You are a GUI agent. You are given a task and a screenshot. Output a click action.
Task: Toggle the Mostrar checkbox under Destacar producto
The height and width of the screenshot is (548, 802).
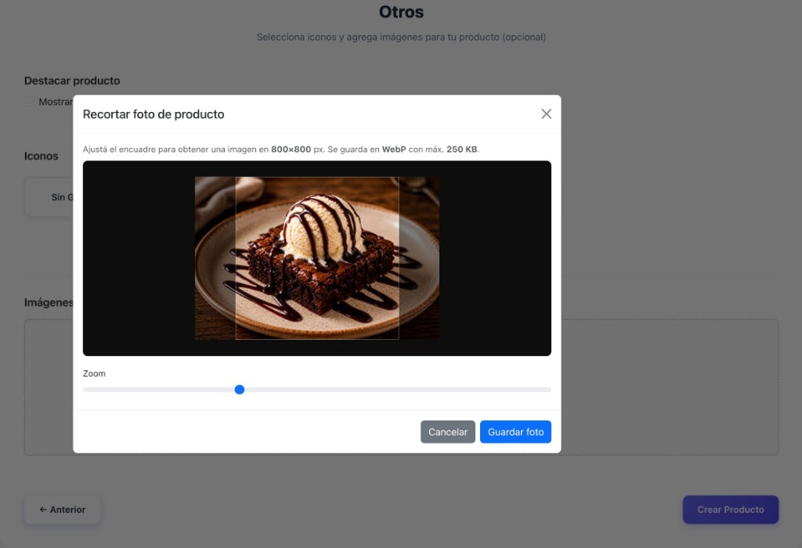pyautogui.click(x=29, y=102)
